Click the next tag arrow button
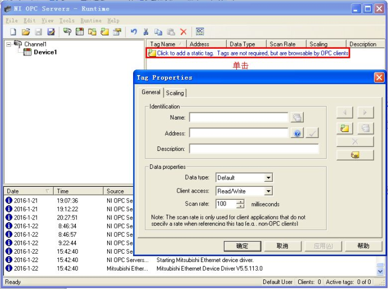This screenshot has height=289, width=388. [x=366, y=112]
